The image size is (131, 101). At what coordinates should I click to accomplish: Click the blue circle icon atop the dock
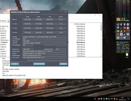point(128,24)
